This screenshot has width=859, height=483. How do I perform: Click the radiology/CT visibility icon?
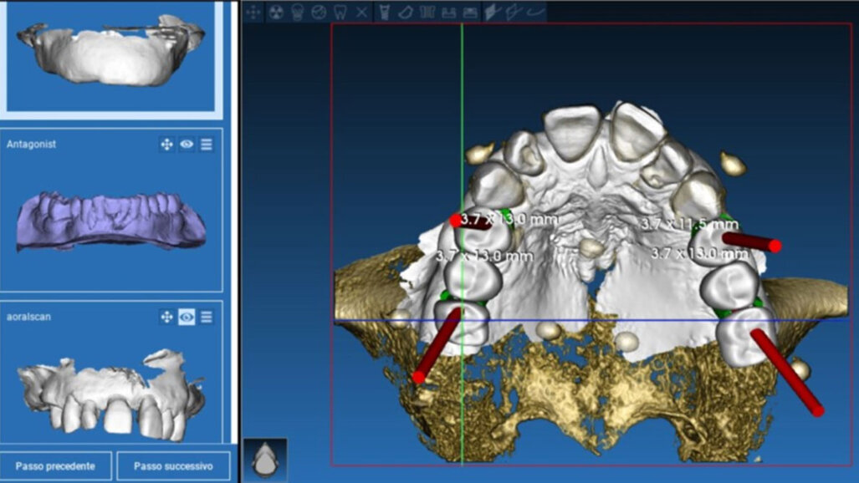277,12
